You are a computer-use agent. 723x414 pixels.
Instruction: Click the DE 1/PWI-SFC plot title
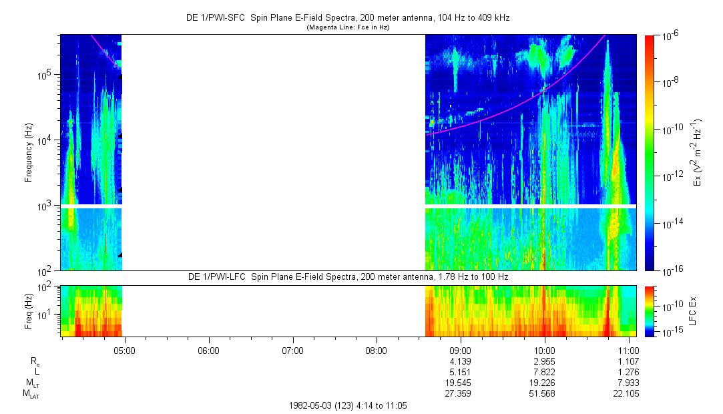348,18
